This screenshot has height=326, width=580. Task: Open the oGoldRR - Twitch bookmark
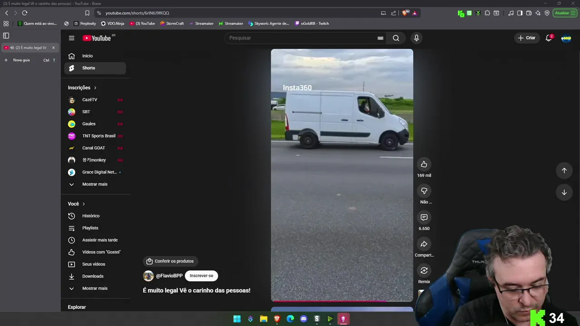[312, 24]
